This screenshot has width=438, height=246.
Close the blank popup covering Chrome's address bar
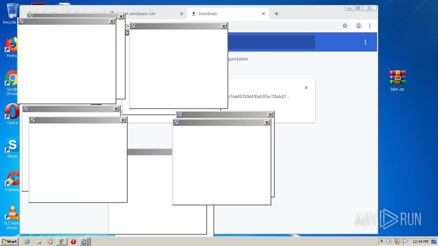click(x=224, y=26)
